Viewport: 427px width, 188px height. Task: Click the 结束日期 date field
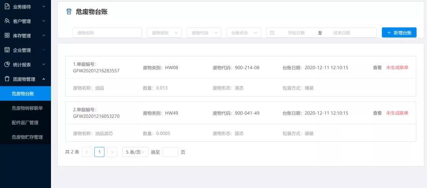(x=342, y=33)
